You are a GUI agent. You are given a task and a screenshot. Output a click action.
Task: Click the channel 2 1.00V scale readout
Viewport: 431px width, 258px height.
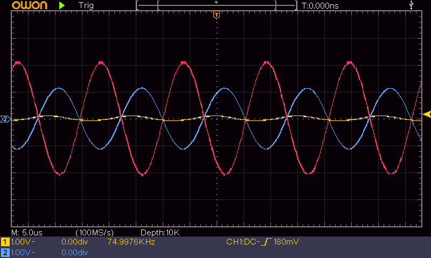click(22, 252)
